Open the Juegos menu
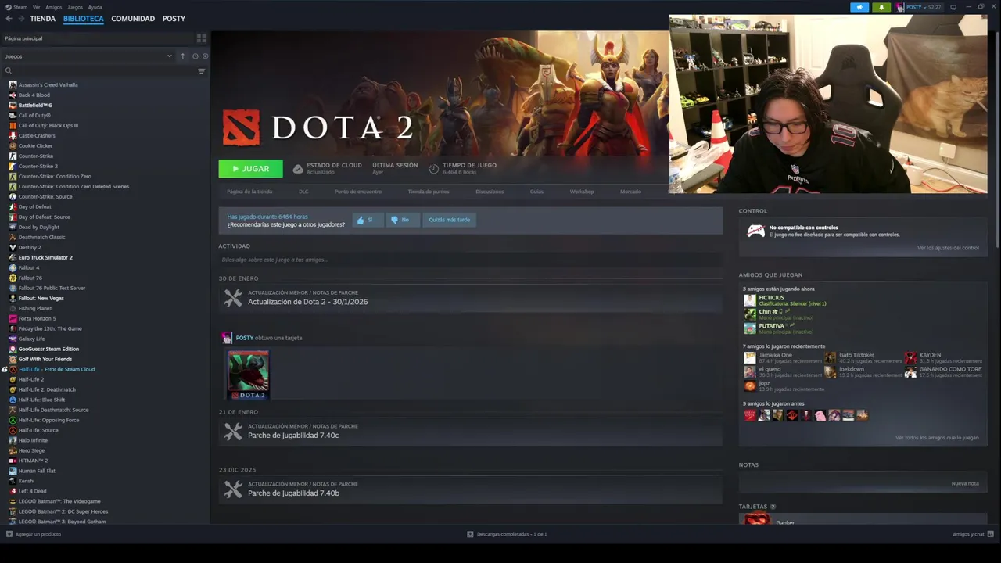Image resolution: width=1001 pixels, height=563 pixels. [x=75, y=7]
